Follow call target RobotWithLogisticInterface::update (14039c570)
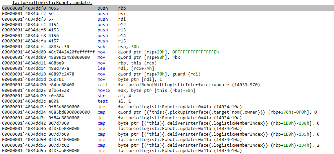 [189, 85]
